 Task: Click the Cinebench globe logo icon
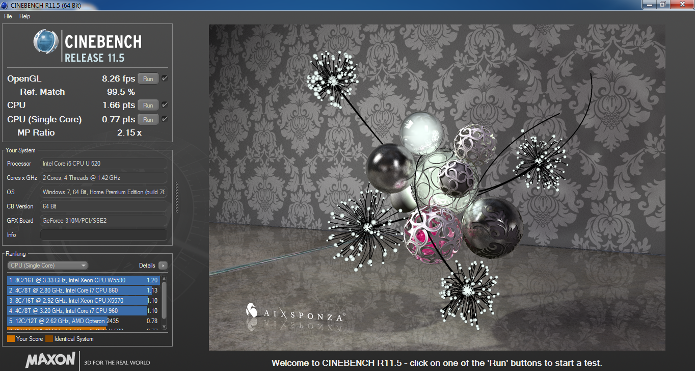[46, 42]
